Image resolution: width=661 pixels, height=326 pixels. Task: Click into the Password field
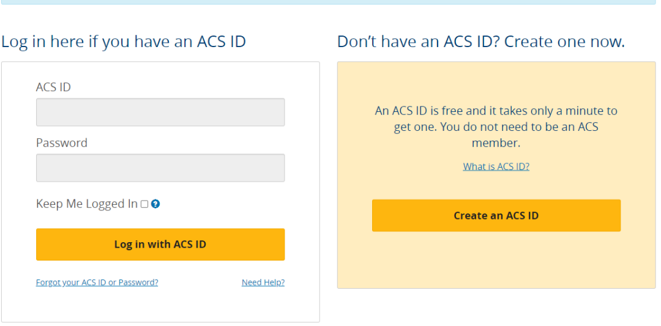[160, 168]
